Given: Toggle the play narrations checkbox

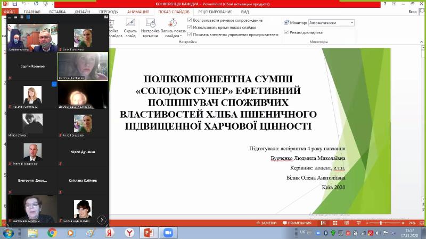Looking at the screenshot, I should 190,20.
